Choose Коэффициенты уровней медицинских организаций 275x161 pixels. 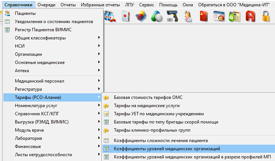[x=167, y=149]
